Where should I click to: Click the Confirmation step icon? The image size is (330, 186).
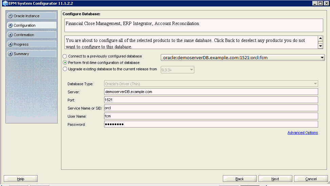coord(10,35)
